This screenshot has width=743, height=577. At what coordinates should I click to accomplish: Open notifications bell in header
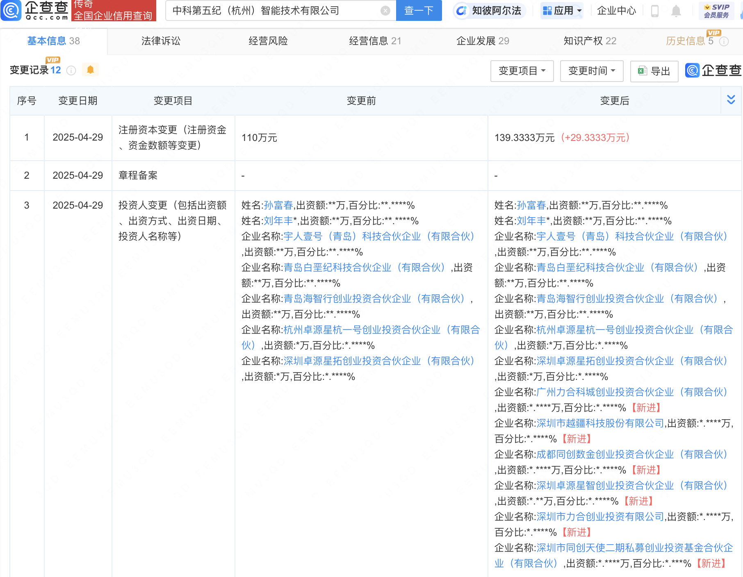676,11
